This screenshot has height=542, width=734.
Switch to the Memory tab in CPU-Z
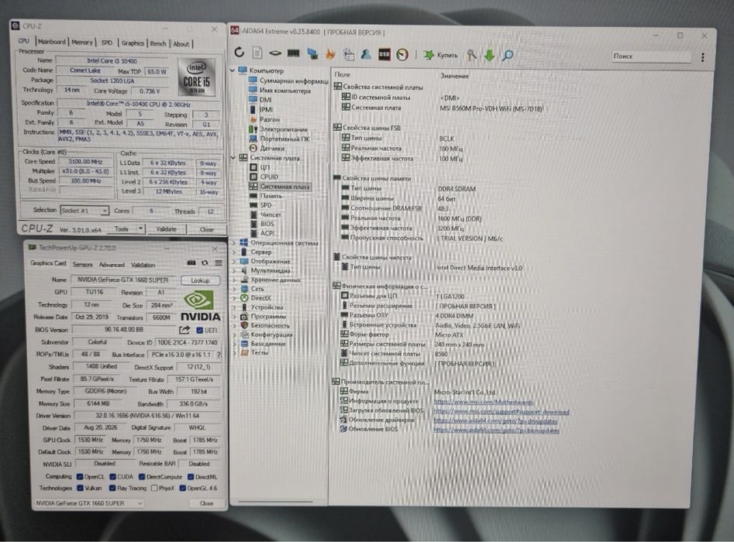[82, 42]
